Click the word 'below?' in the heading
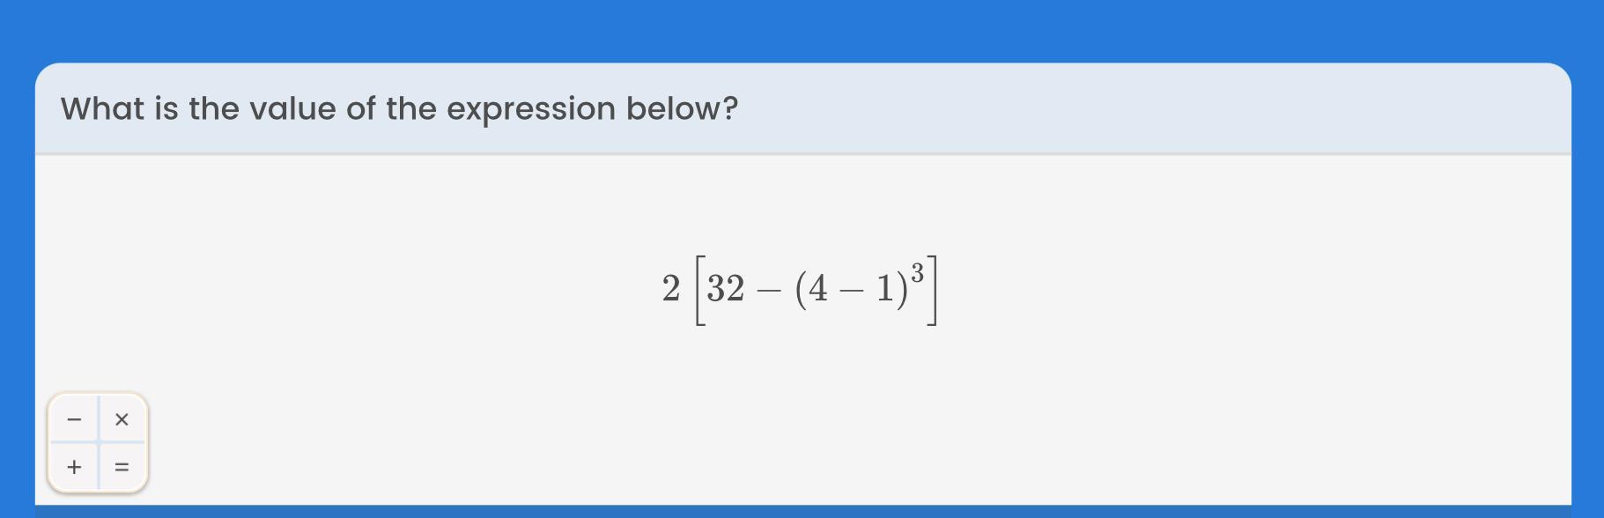Image resolution: width=1604 pixels, height=518 pixels. [682, 108]
